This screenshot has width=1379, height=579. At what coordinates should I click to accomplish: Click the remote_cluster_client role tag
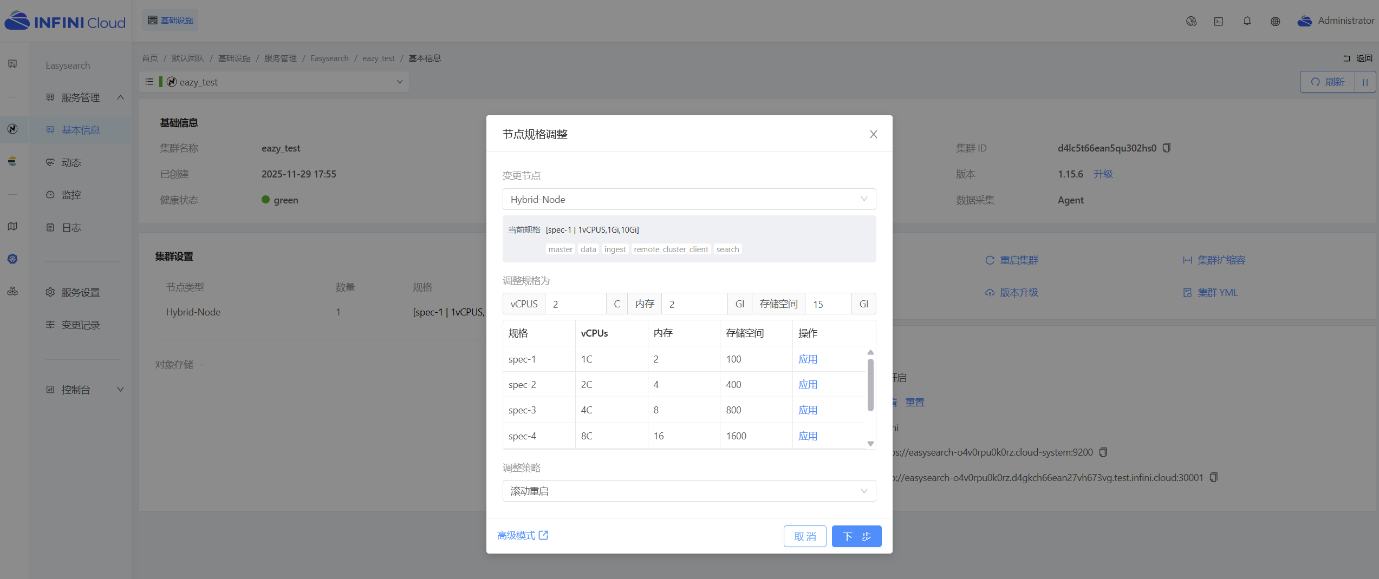pos(671,249)
